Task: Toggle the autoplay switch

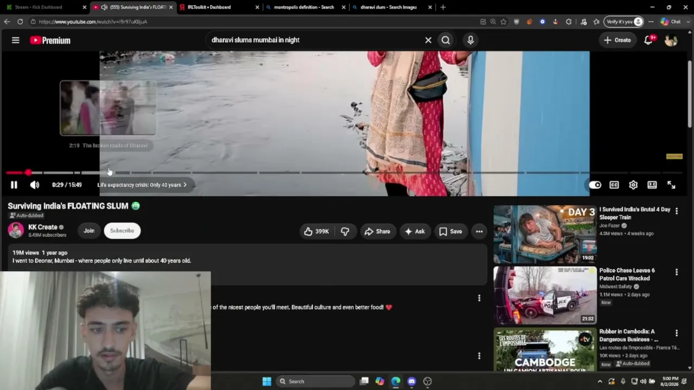Action: (x=595, y=185)
